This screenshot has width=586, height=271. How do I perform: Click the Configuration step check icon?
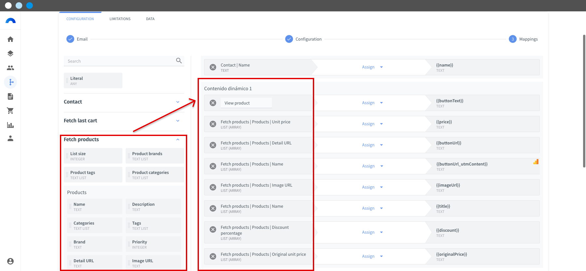(289, 39)
